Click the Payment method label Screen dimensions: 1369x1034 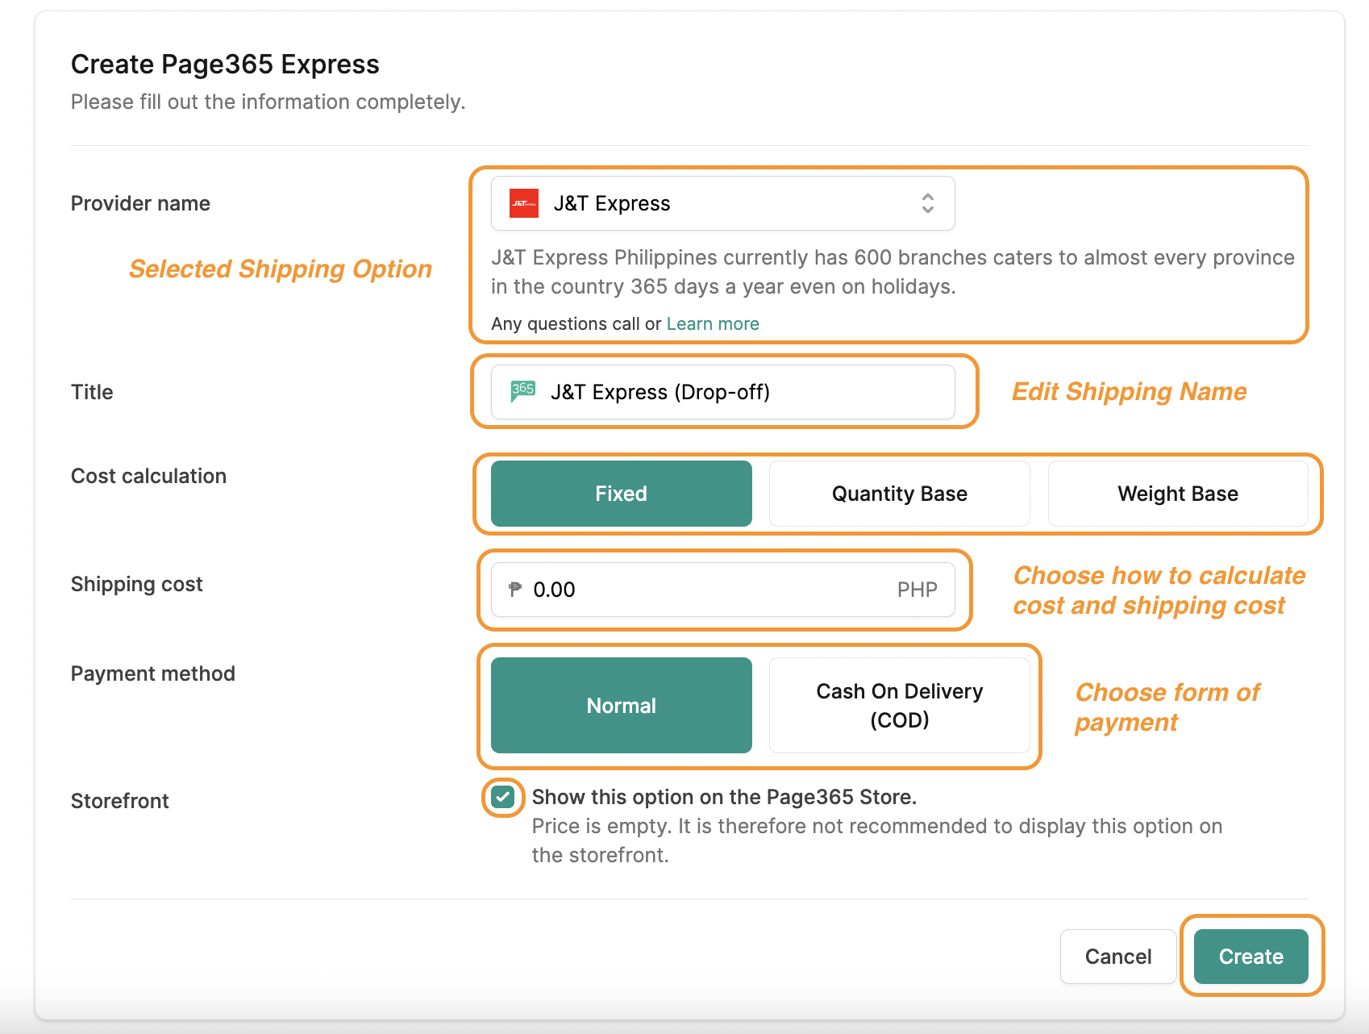pyautogui.click(x=153, y=673)
